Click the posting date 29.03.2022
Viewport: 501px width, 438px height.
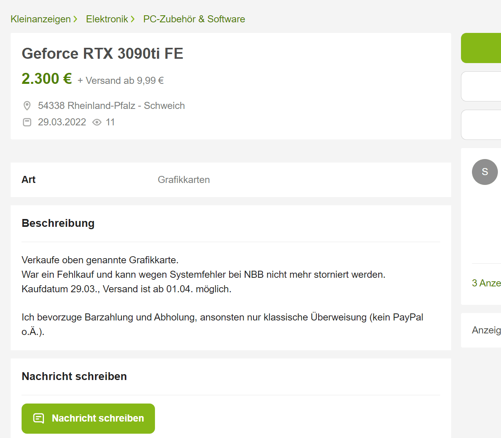tap(62, 122)
